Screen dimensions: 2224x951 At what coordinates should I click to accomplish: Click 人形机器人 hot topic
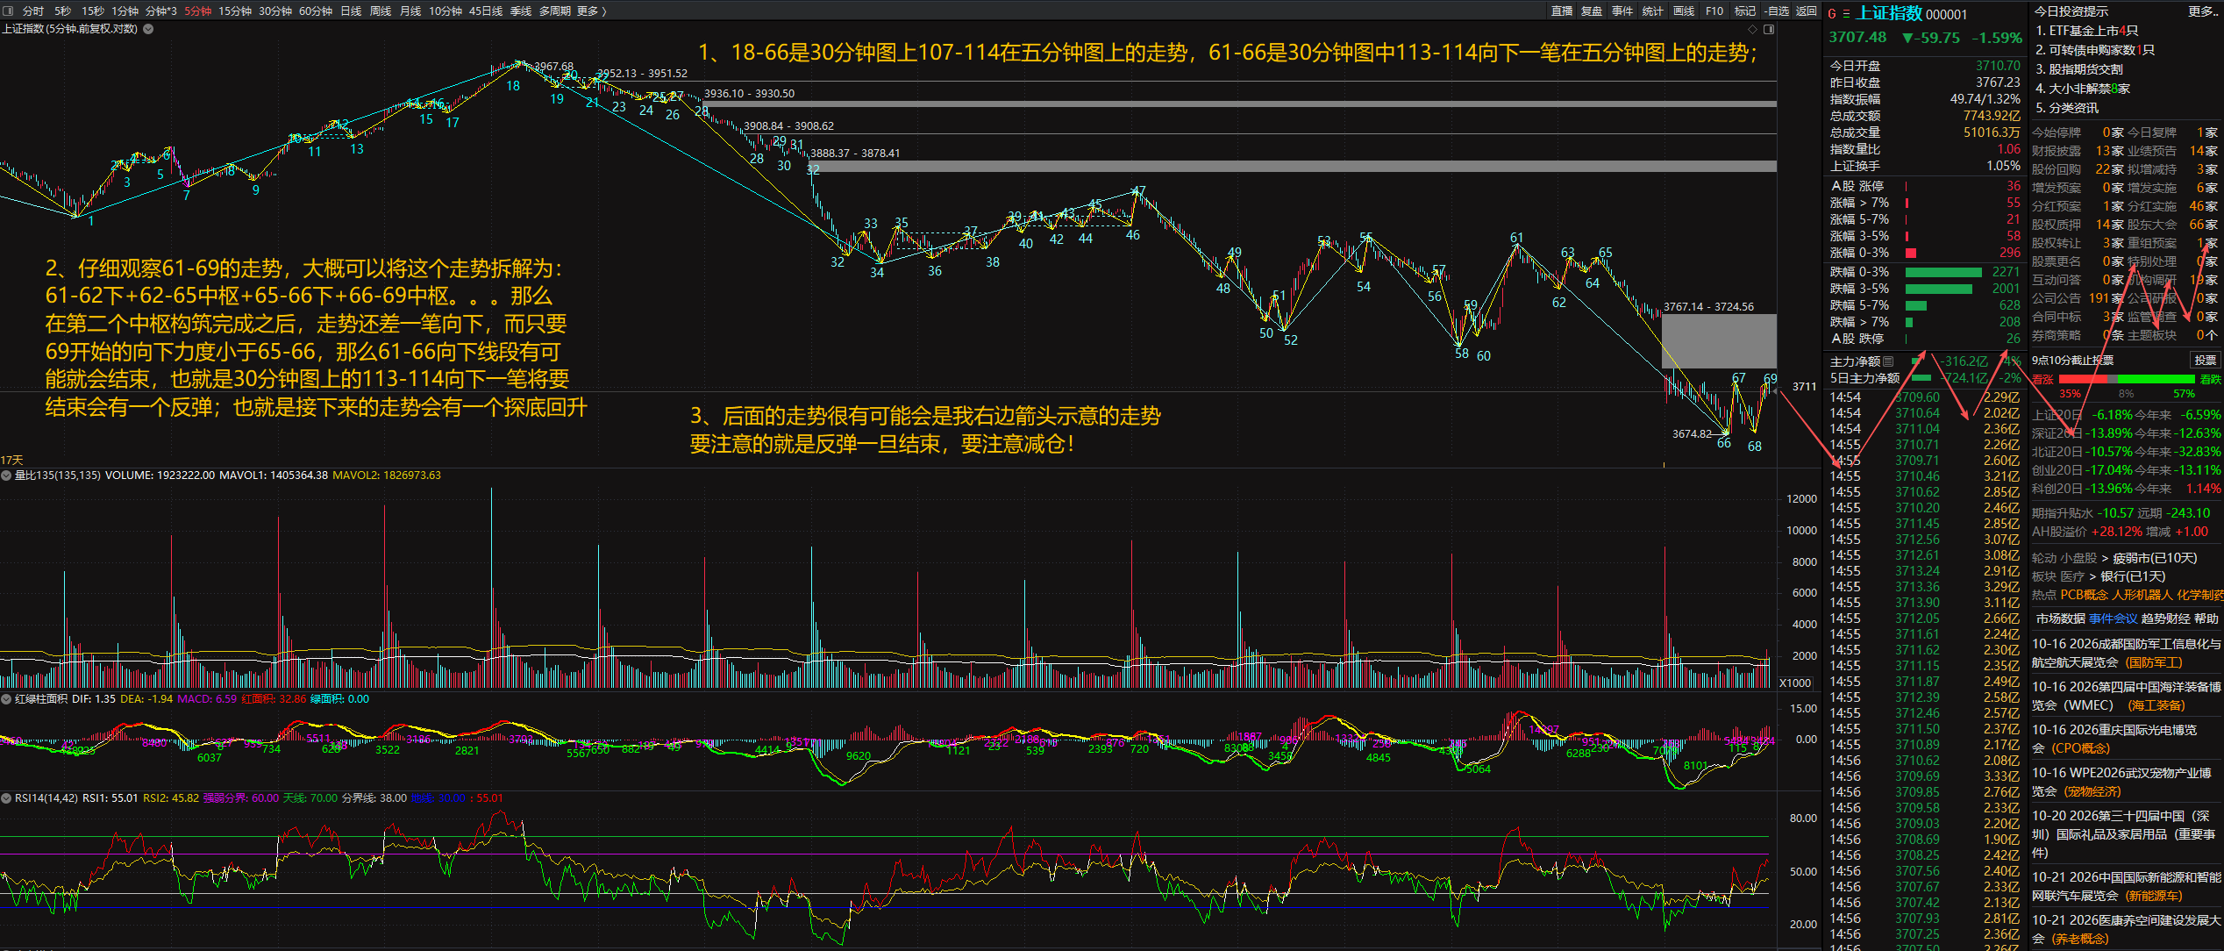click(2142, 595)
